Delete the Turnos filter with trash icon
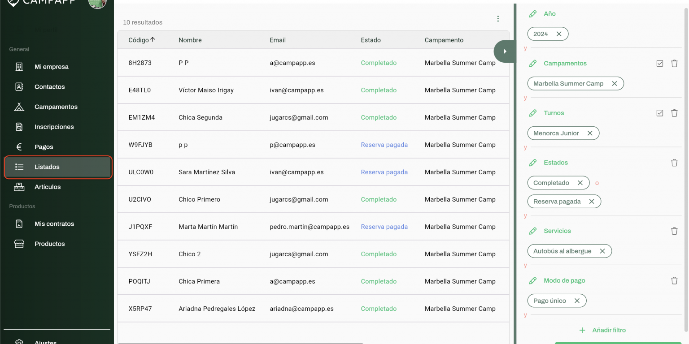 674,113
